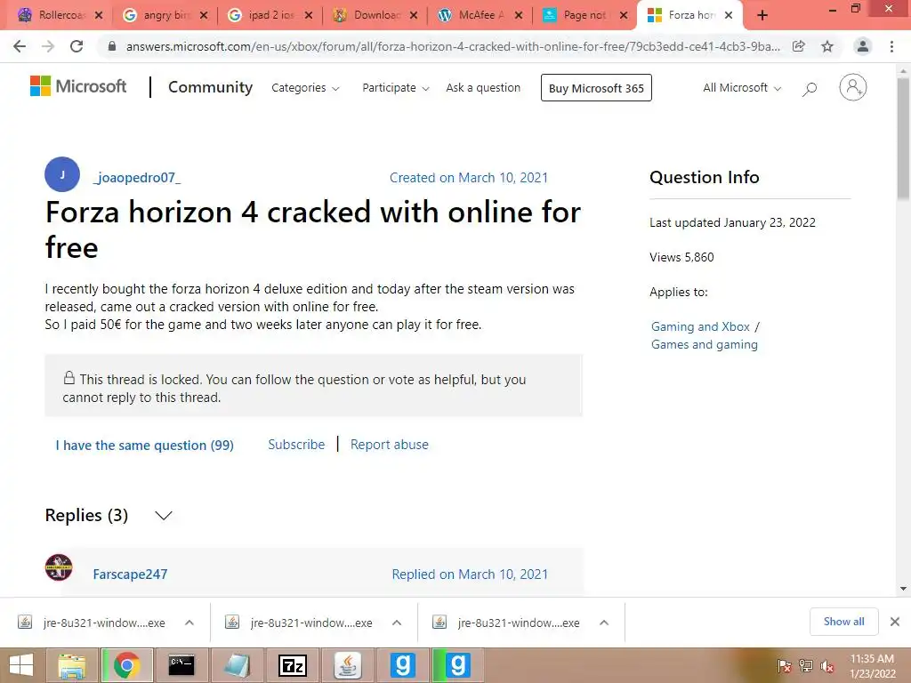Open options arrow for first jre-8u321 download

(x=189, y=623)
